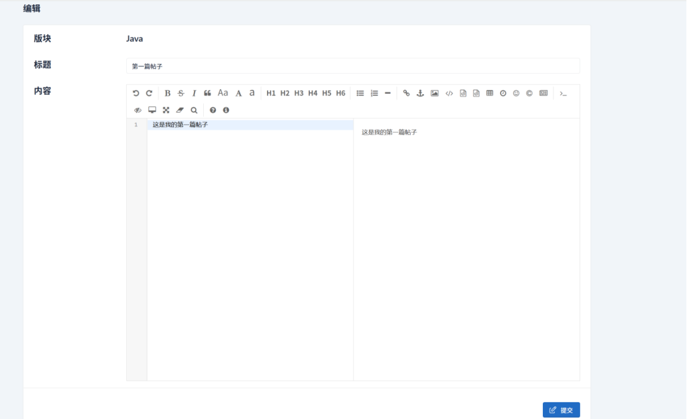This screenshot has width=687, height=419.
Task: Insert an image with picture icon
Action: pos(435,93)
